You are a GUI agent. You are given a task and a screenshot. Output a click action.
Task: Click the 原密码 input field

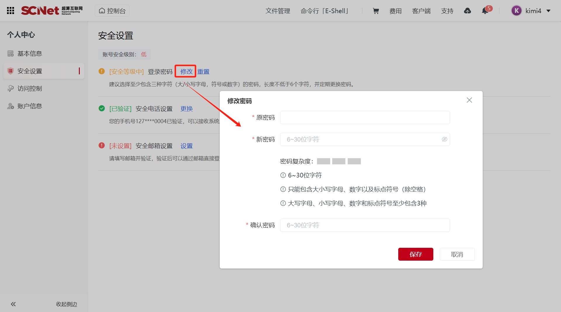click(365, 118)
